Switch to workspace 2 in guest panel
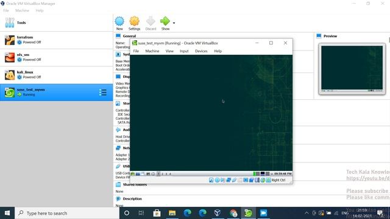 (x=163, y=174)
